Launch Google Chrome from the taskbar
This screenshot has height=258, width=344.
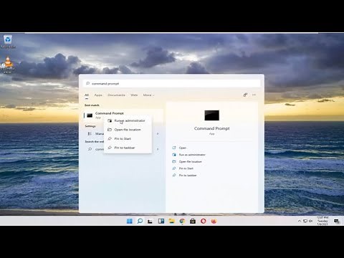coord(182,221)
